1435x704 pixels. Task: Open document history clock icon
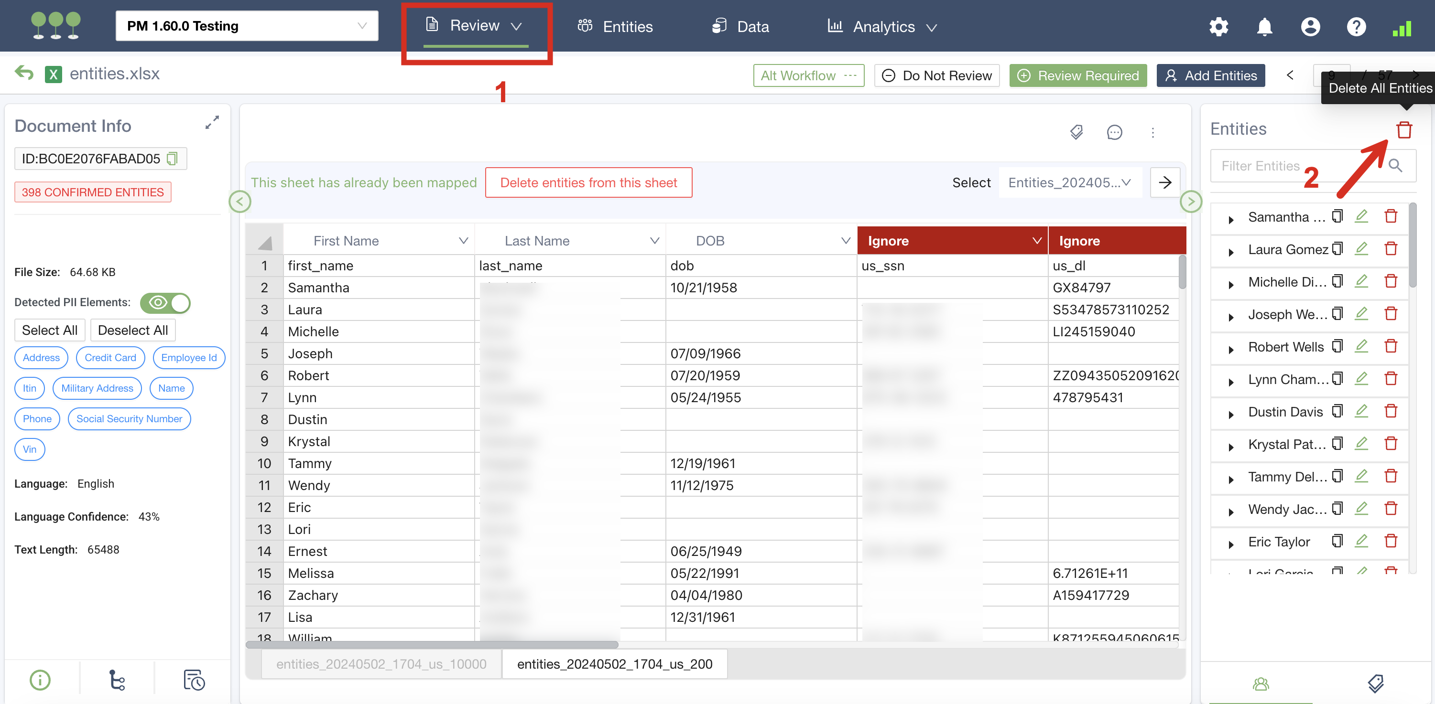pos(194,680)
